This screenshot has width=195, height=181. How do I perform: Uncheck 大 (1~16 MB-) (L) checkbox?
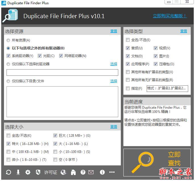[x=55, y=144]
